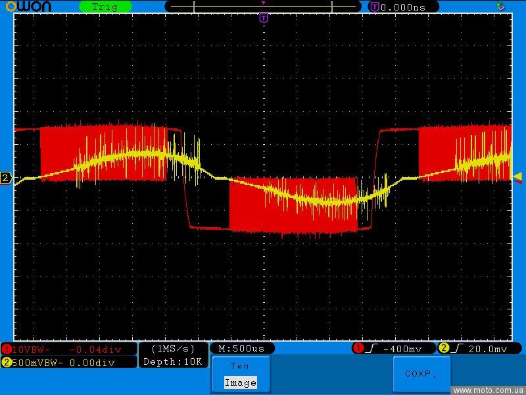Click the green Trig status indicator
526x395 pixels.
[x=105, y=7]
